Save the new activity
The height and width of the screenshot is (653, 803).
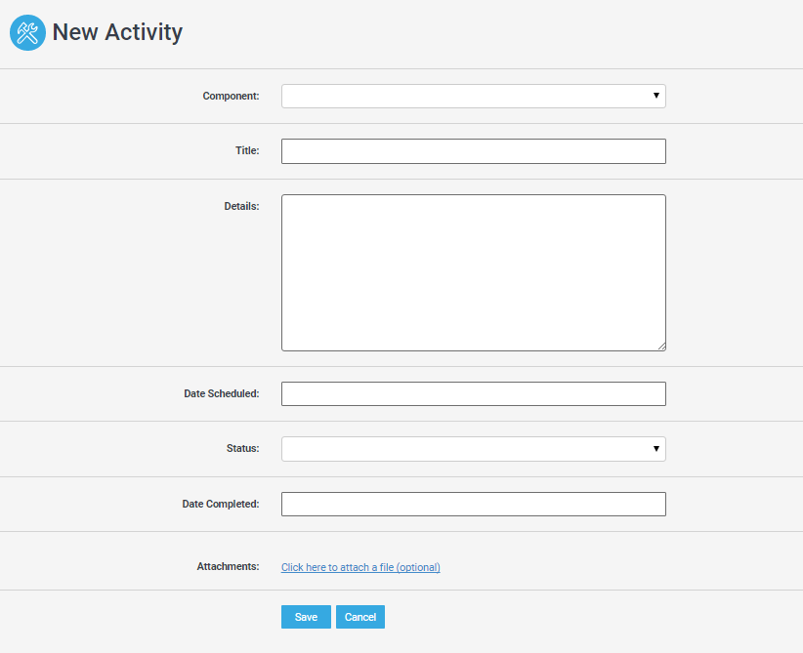[306, 617]
